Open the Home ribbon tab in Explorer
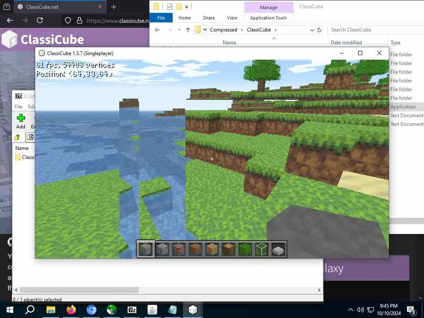 [185, 18]
